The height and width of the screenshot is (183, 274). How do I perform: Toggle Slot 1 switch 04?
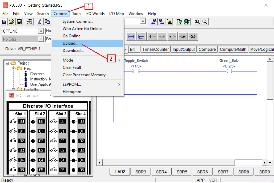pyautogui.click(x=13, y=160)
